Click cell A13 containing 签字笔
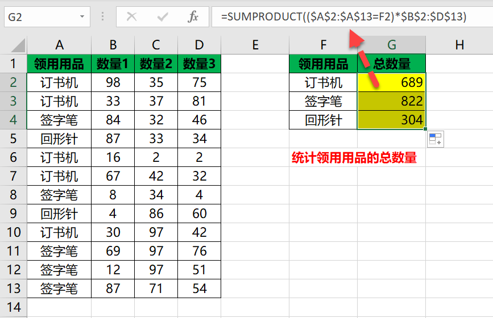Viewport: 493px width, 318px height. 59,288
